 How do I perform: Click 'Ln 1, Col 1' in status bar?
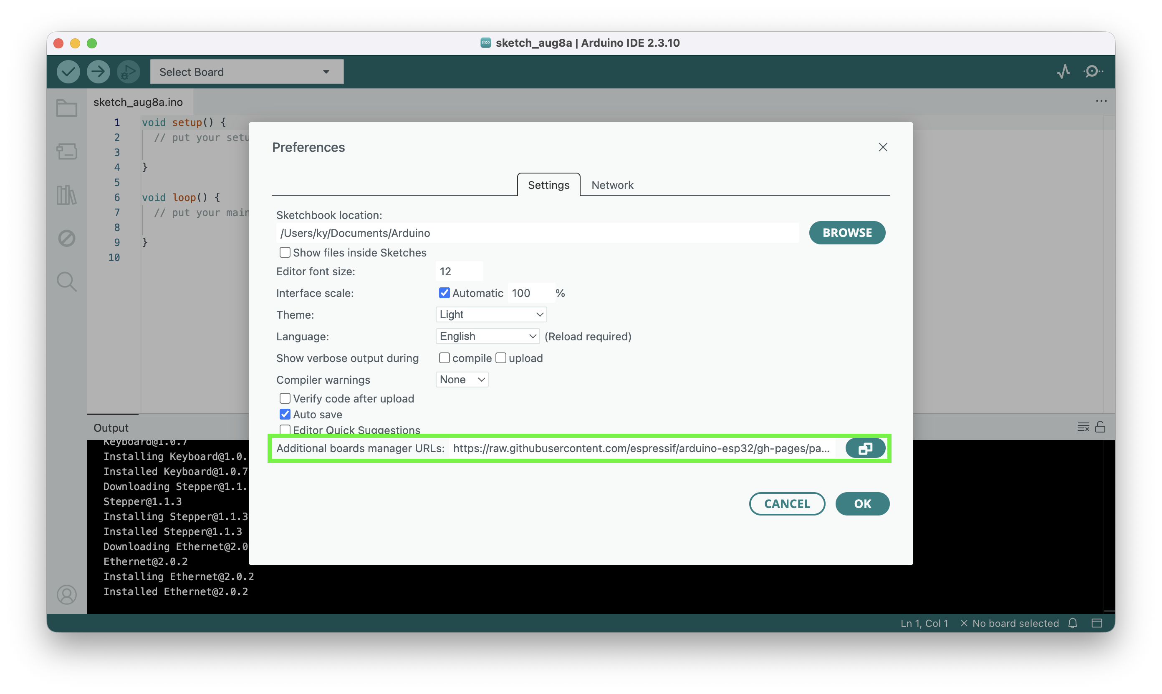click(924, 623)
